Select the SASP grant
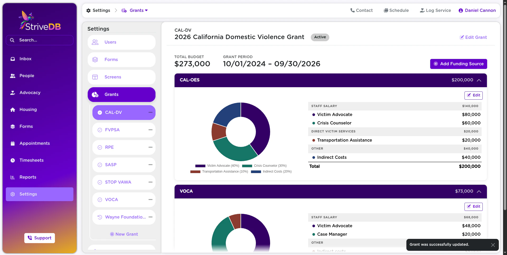The width and height of the screenshot is (507, 255). 124,165
